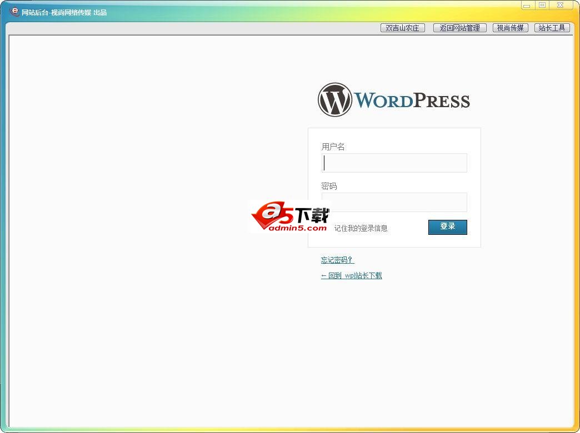This screenshot has height=433, width=580.
Task: Minimize the window
Action: 526,5
